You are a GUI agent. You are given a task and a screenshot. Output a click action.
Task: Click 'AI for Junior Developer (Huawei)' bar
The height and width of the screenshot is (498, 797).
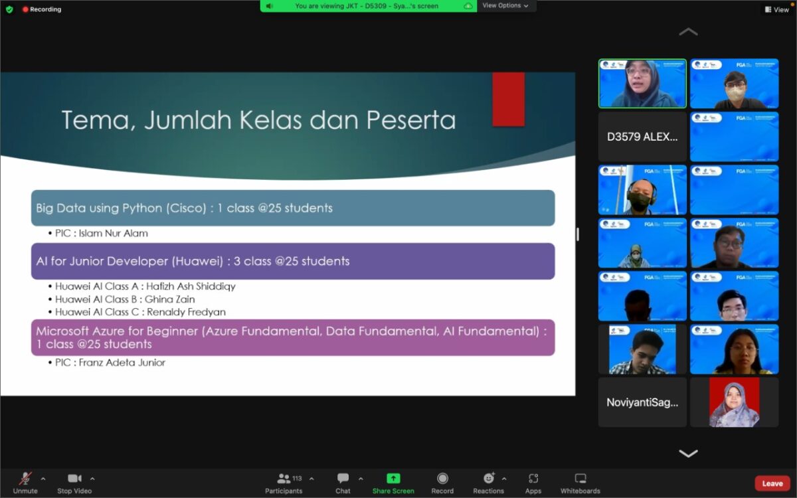(x=293, y=261)
